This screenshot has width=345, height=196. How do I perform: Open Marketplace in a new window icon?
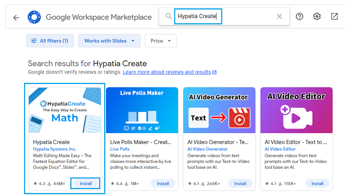pos(334,16)
